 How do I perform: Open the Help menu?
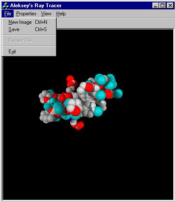coord(61,14)
